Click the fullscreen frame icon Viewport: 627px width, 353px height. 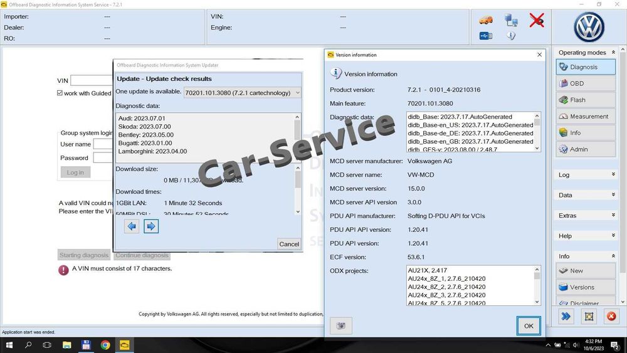click(x=589, y=317)
